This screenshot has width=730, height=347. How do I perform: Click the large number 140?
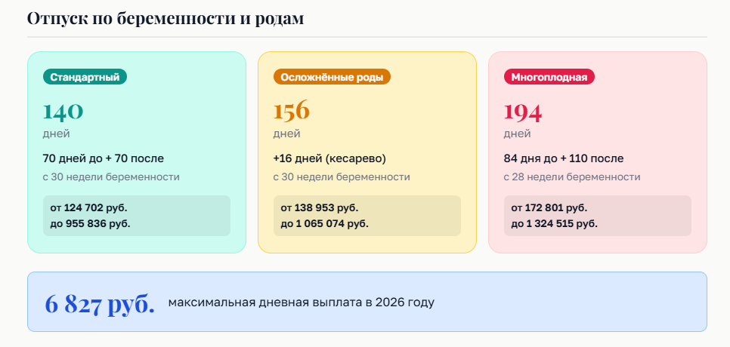tap(63, 112)
